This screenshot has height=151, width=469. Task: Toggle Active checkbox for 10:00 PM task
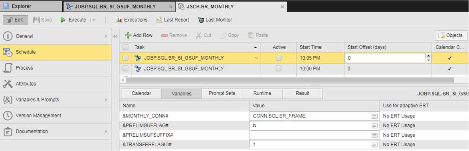(279, 69)
